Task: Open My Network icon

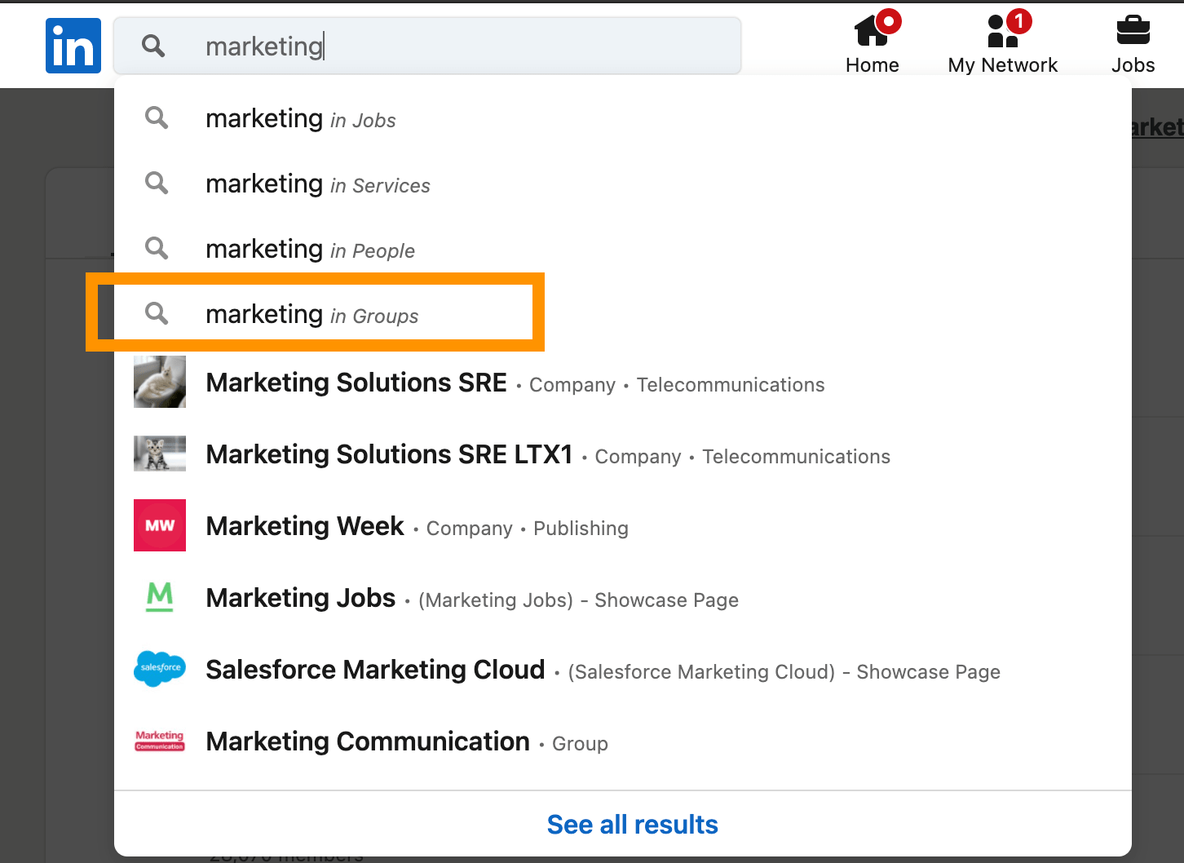Action: [x=1002, y=32]
